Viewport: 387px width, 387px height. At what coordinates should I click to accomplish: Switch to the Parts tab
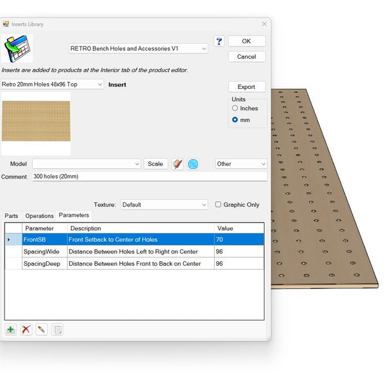click(x=12, y=216)
